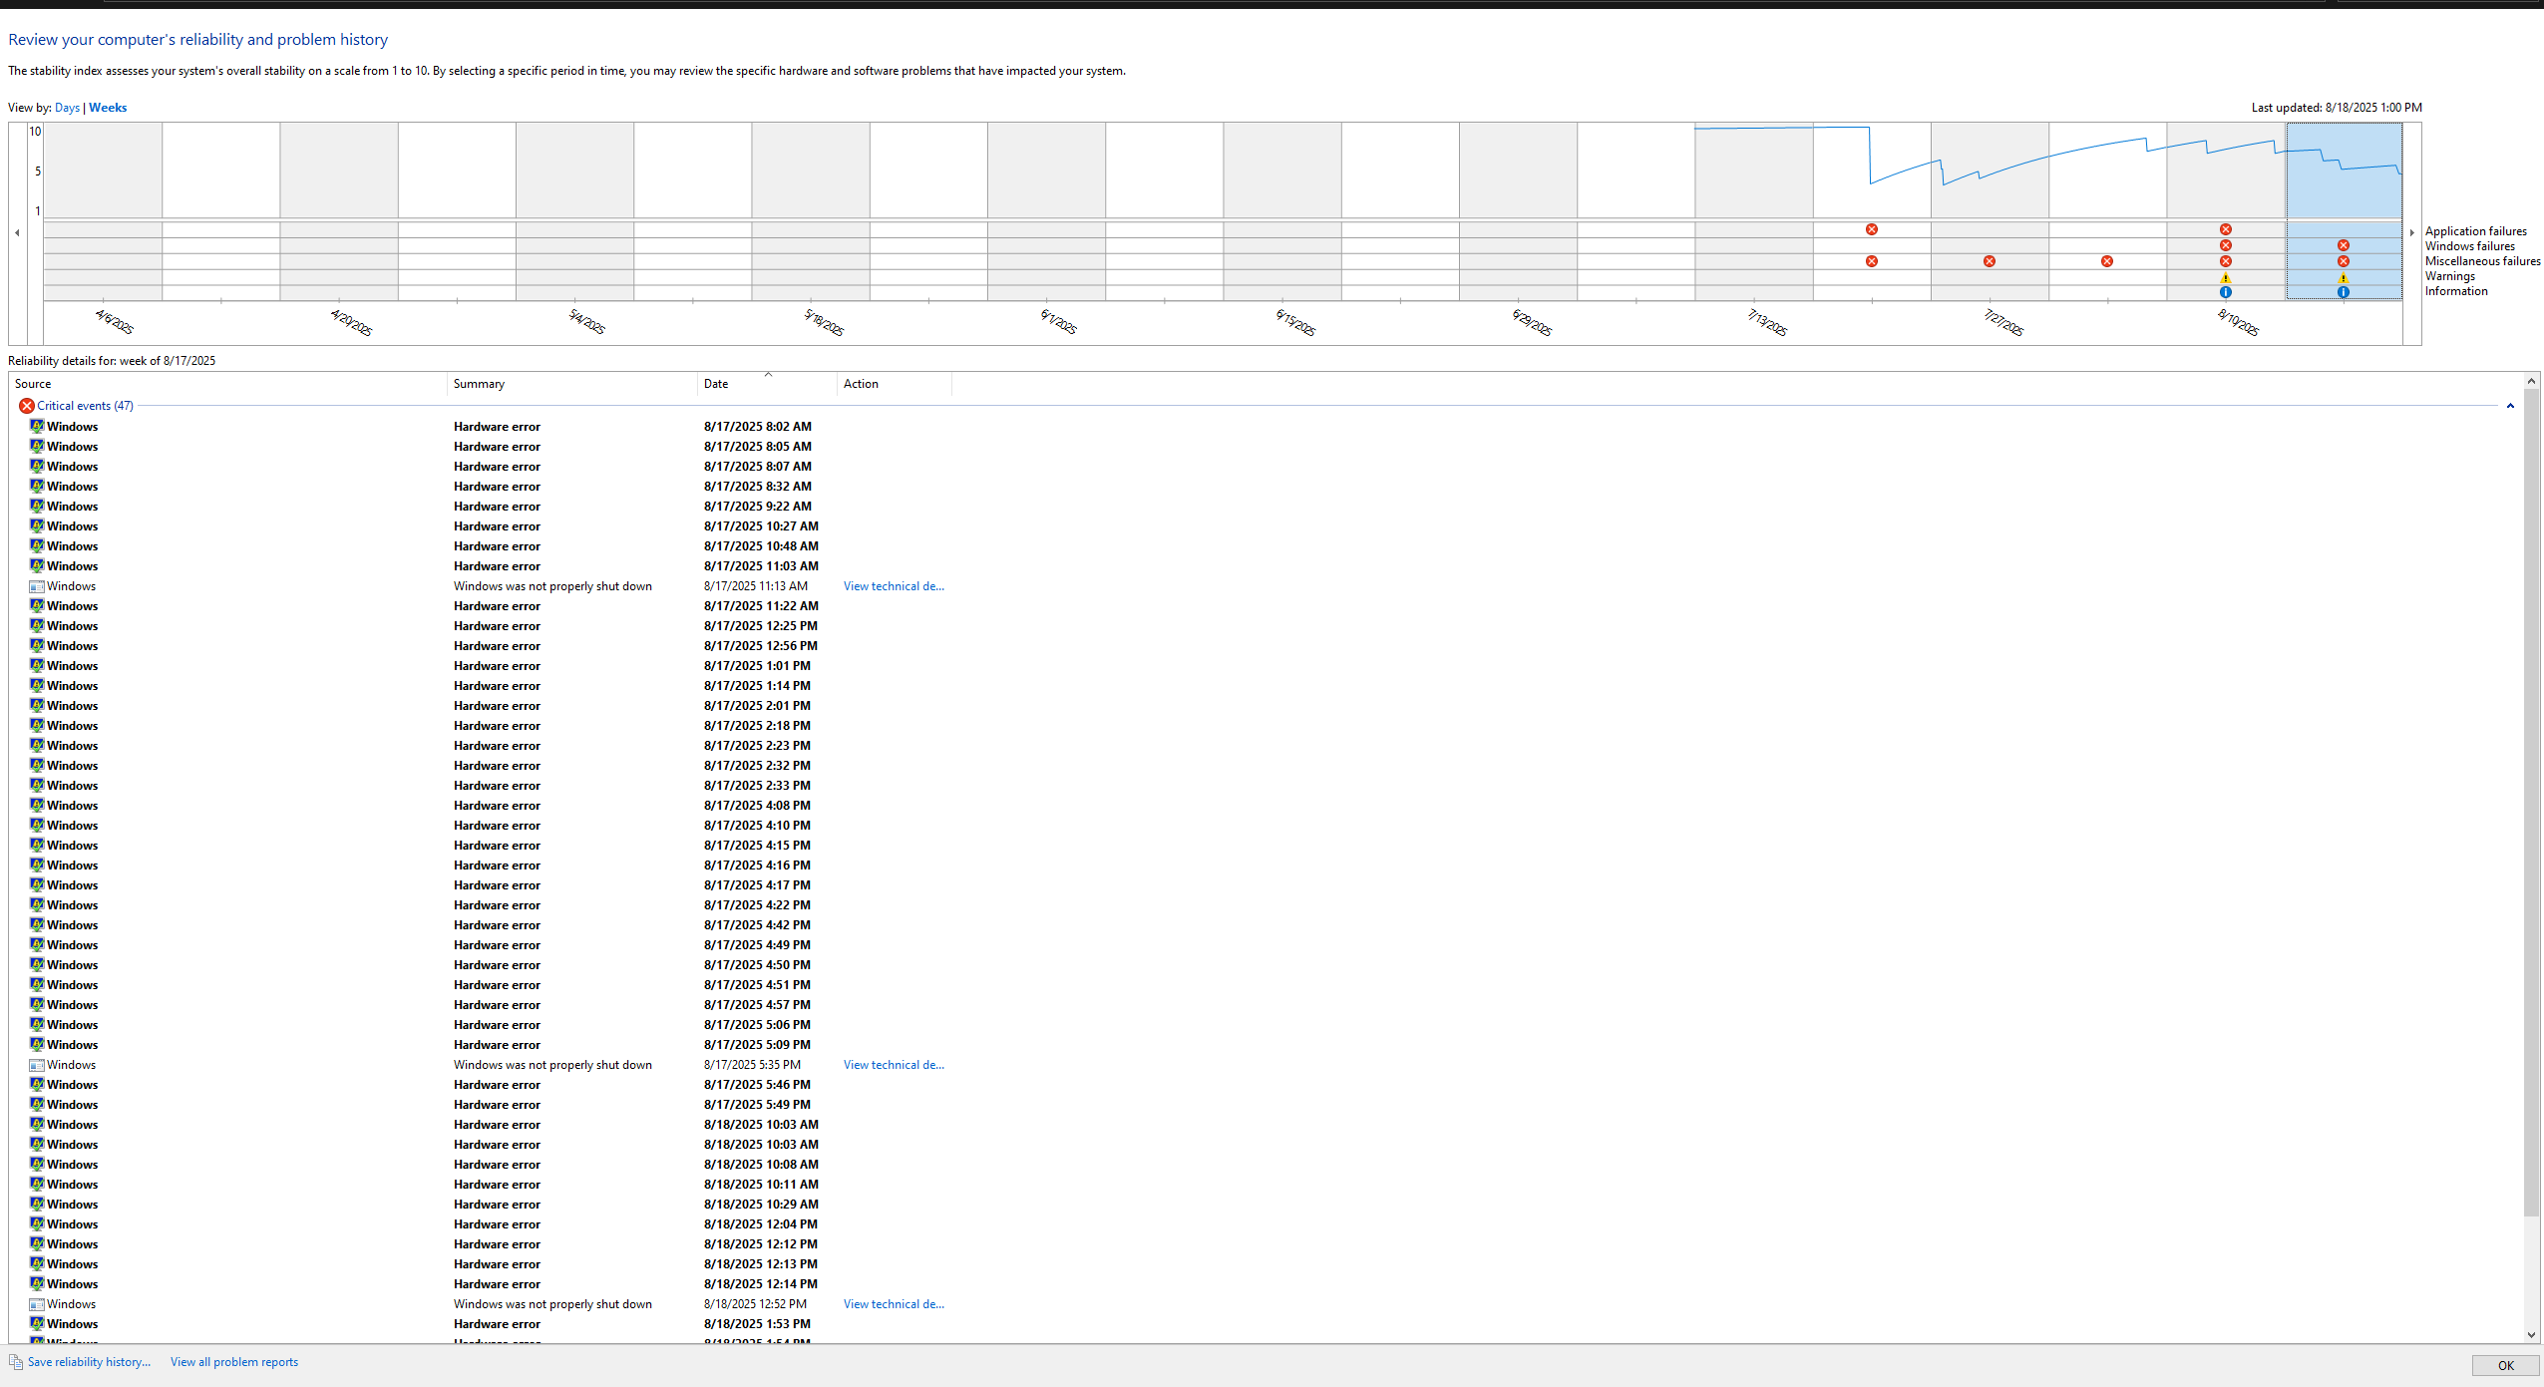Select hardware error row dated 8/17/2025 5:49 PM
This screenshot has width=2544, height=1387.
coord(1265,1105)
